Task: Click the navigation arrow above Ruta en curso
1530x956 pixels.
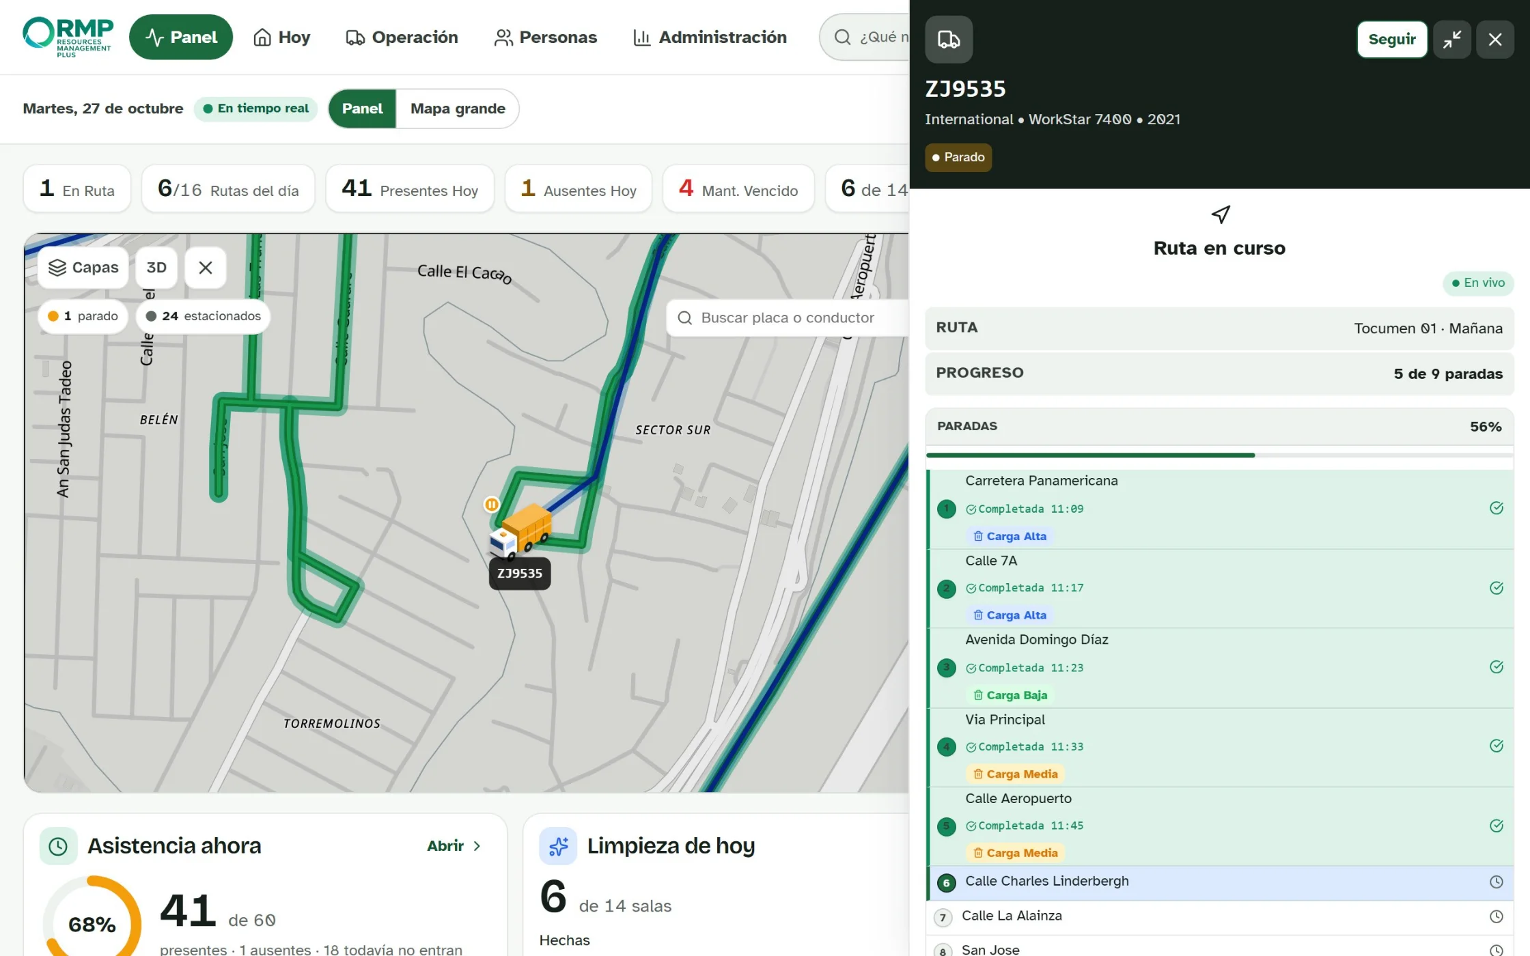Action: pyautogui.click(x=1220, y=214)
